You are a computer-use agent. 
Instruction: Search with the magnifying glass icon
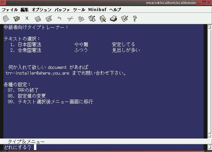[103, 18]
